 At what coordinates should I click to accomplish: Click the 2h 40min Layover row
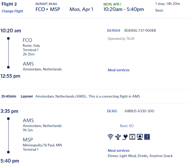pyautogui.click(x=94, y=96)
